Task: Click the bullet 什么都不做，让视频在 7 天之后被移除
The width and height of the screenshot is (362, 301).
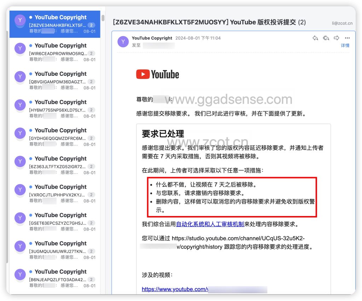Action: [x=206, y=184]
